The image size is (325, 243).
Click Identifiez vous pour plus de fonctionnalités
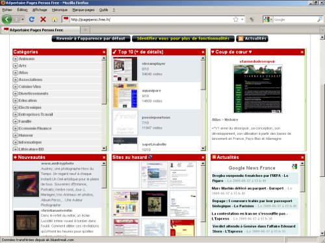tap(183, 39)
